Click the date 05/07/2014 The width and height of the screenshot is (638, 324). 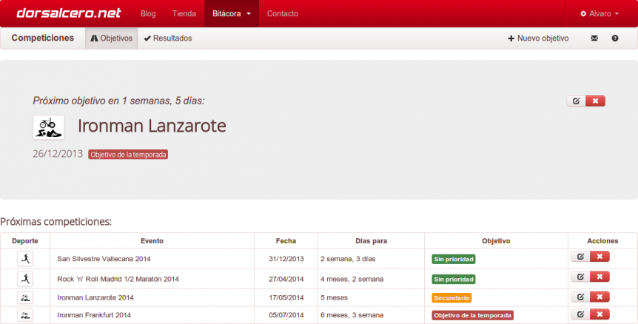tap(286, 315)
